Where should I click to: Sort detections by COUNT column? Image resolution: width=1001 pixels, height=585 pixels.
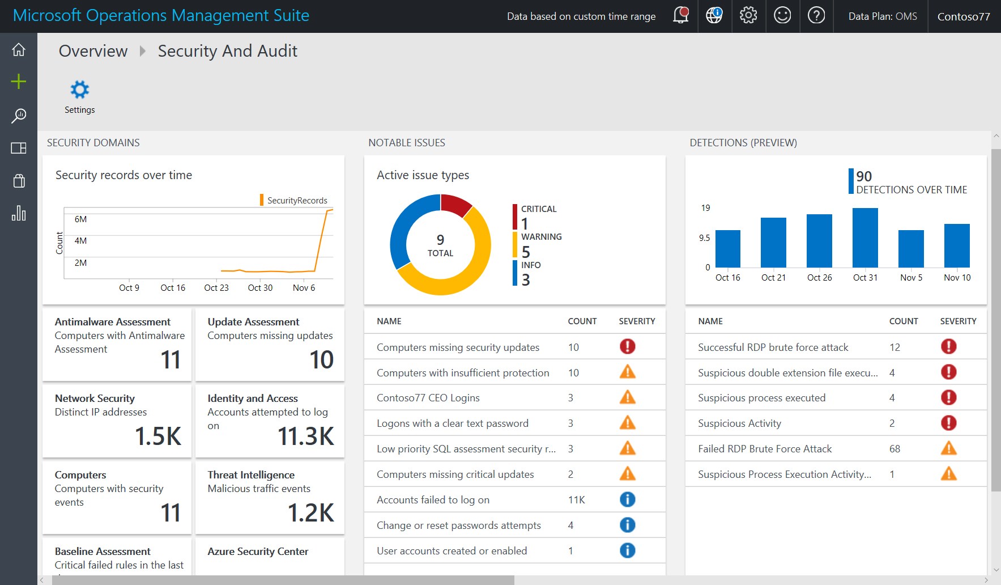(x=904, y=321)
